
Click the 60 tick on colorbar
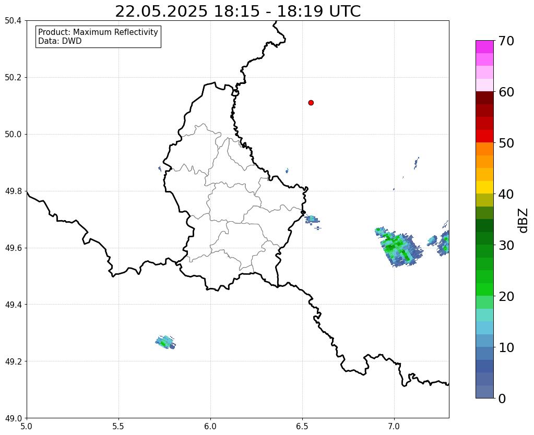point(506,92)
